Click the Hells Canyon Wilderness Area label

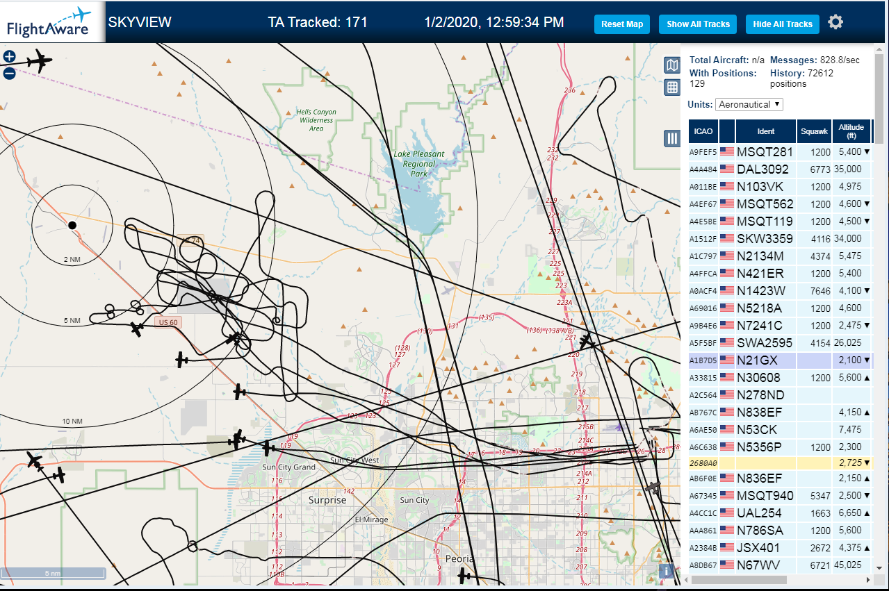316,120
